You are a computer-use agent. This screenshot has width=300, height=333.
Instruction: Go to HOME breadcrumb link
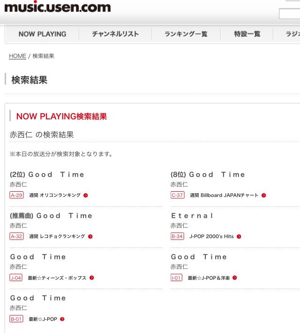17,56
